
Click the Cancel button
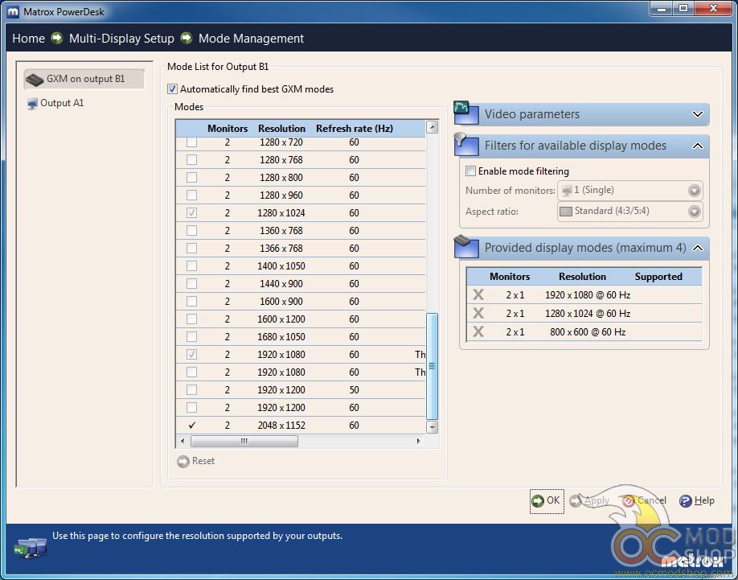tap(644, 501)
